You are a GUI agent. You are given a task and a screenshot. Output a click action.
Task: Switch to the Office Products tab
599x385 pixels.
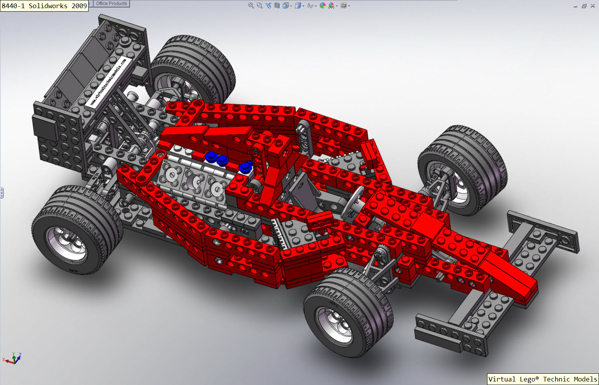tap(112, 3)
